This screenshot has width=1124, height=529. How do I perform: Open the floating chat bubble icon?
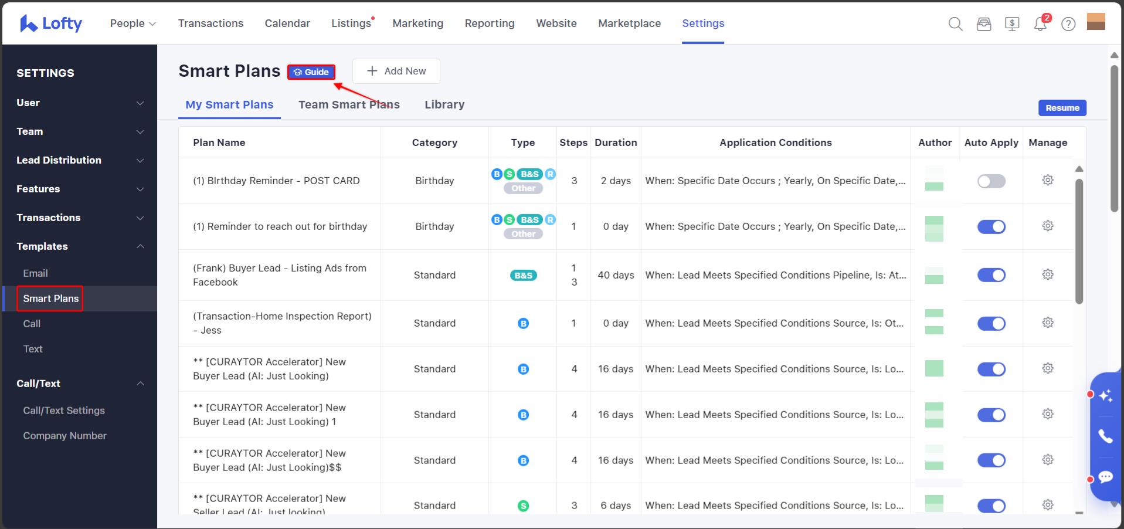1106,476
